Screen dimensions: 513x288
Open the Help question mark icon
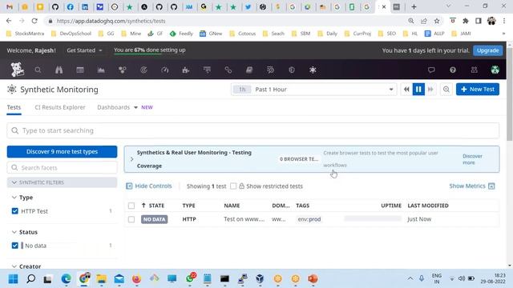click(453, 70)
